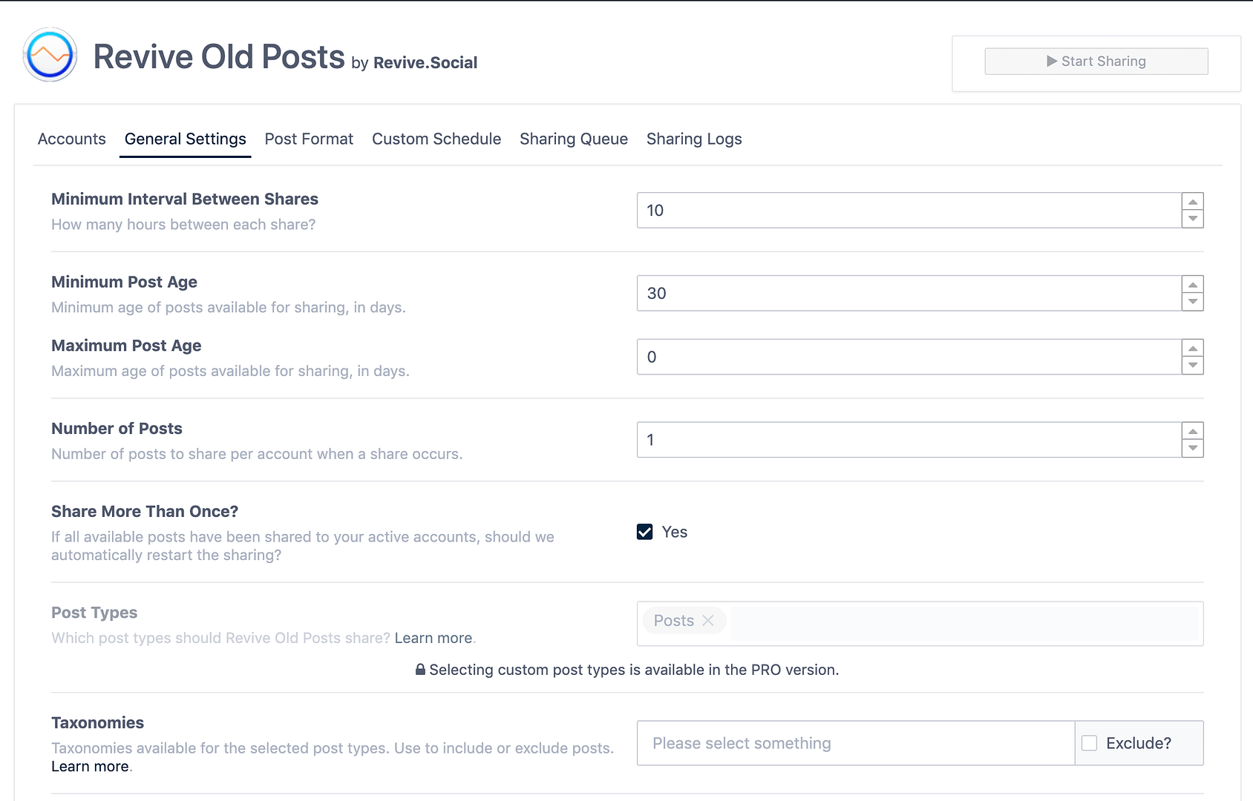The height and width of the screenshot is (801, 1253).
Task: Click the Revive Old Posts logo icon
Action: (49, 55)
